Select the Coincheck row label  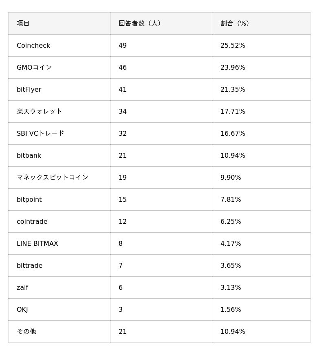(x=33, y=45)
